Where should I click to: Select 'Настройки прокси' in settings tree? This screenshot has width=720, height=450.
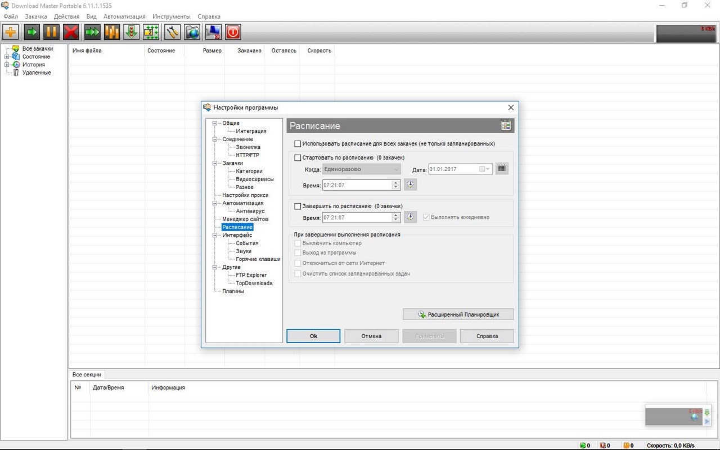click(245, 195)
